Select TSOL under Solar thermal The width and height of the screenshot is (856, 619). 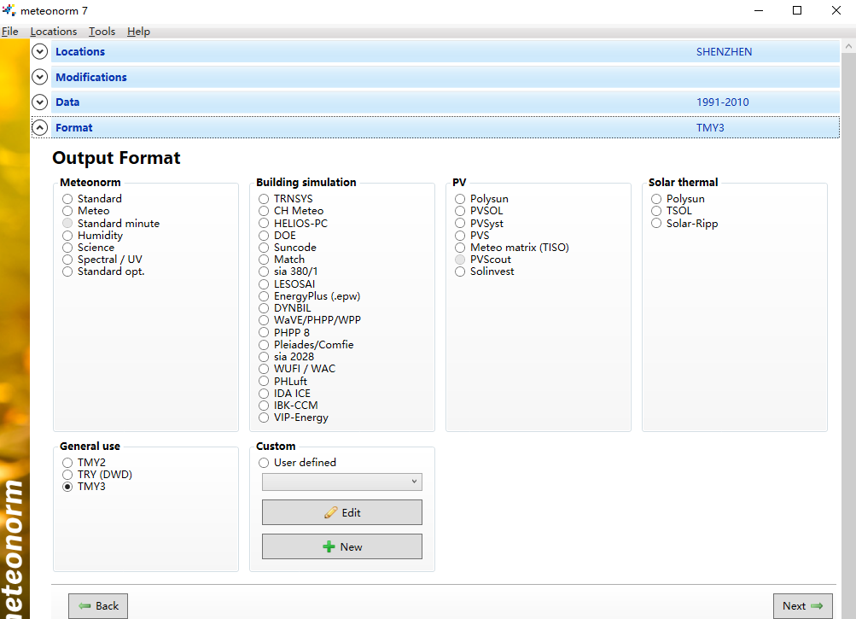click(x=656, y=211)
